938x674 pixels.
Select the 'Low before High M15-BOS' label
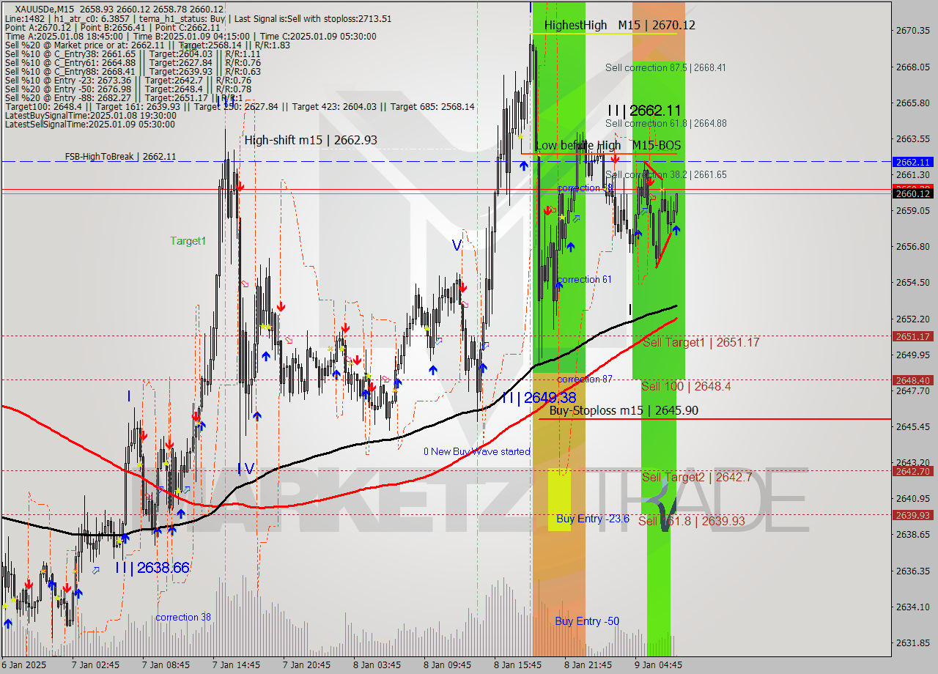[x=608, y=145]
